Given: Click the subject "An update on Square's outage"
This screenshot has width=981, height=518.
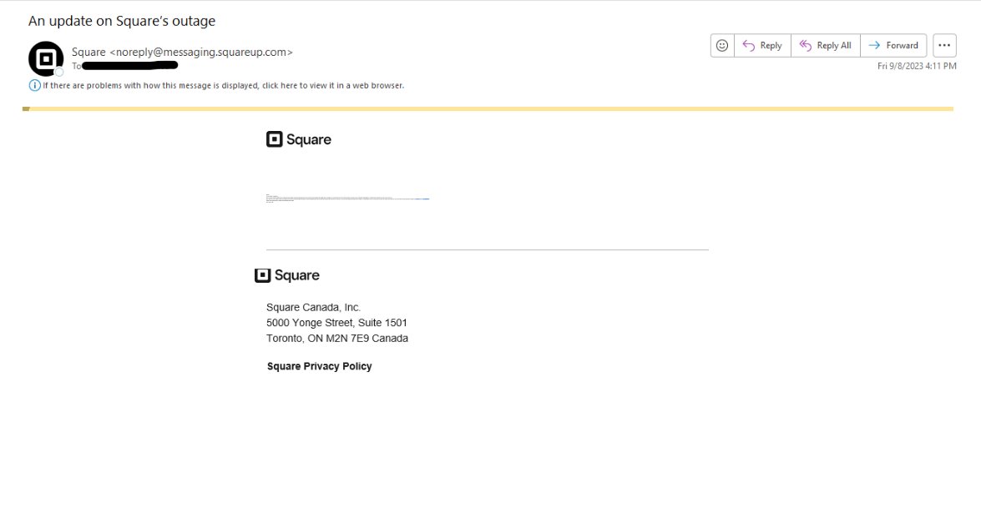Looking at the screenshot, I should pyautogui.click(x=121, y=21).
